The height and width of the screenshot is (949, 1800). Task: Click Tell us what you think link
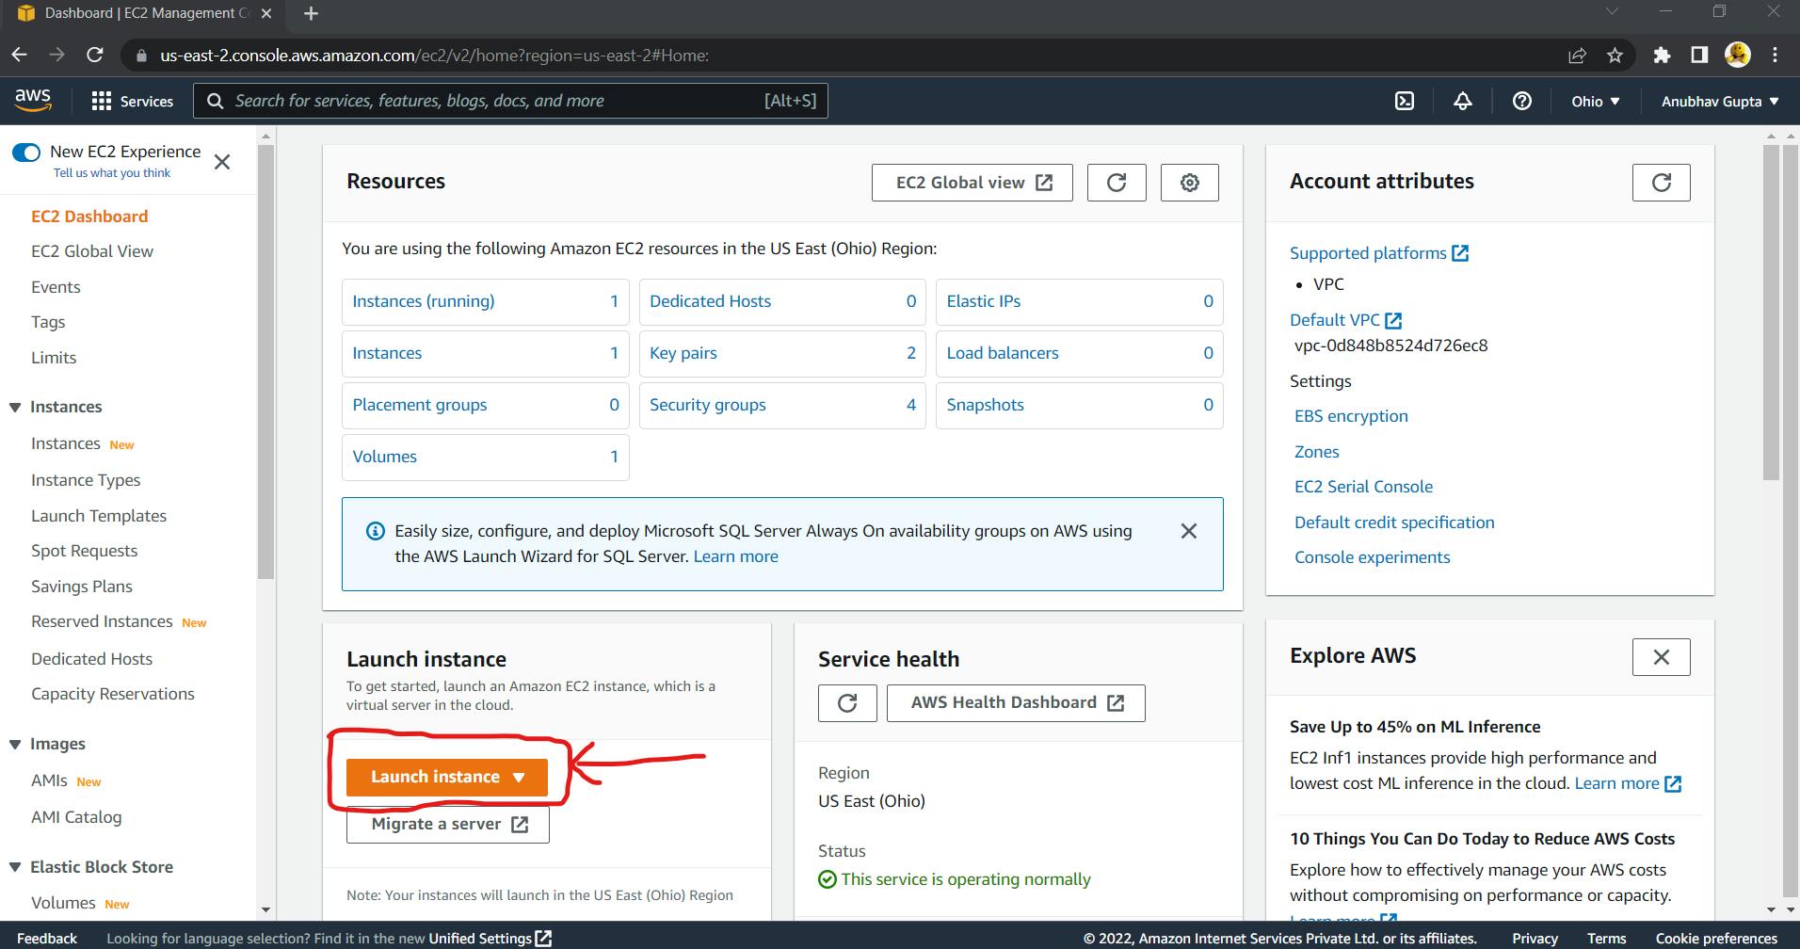[x=112, y=173]
